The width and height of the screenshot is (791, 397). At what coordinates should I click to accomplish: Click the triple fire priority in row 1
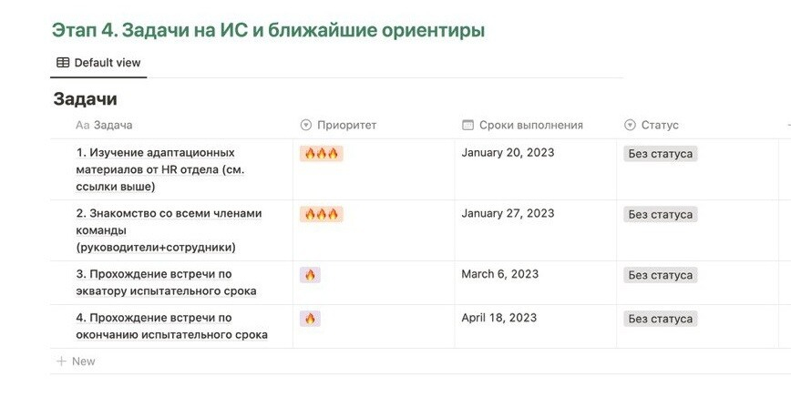[321, 153]
